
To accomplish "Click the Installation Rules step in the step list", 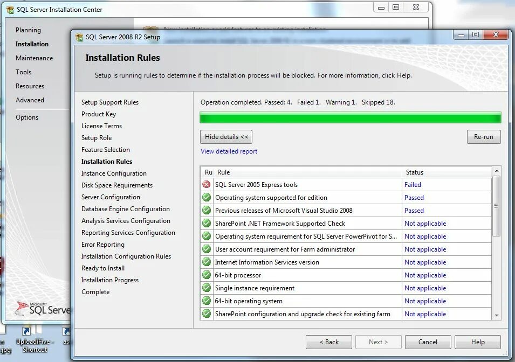I will tap(107, 162).
